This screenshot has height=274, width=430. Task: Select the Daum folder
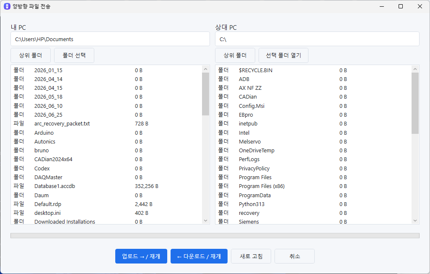click(x=106, y=195)
